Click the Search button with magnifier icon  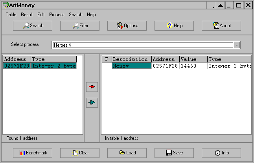[x=33, y=26]
